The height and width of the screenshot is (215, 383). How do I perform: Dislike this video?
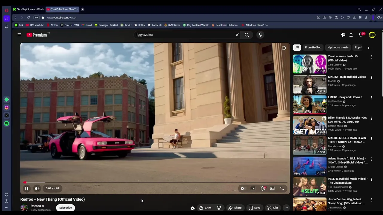pyautogui.click(x=219, y=208)
